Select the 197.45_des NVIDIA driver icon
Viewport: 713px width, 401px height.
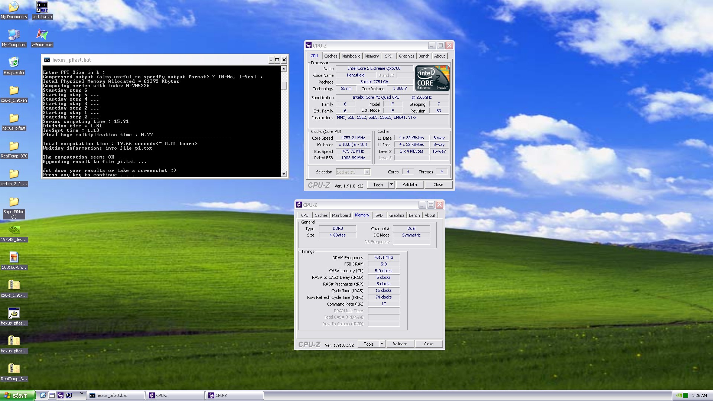point(14,233)
